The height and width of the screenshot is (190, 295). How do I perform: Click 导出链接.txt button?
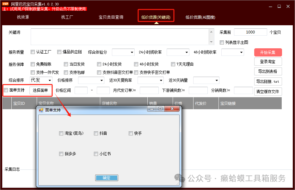pyautogui.click(x=268, y=81)
